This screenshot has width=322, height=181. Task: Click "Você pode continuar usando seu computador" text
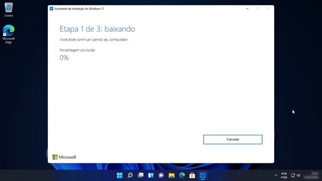click(x=94, y=40)
